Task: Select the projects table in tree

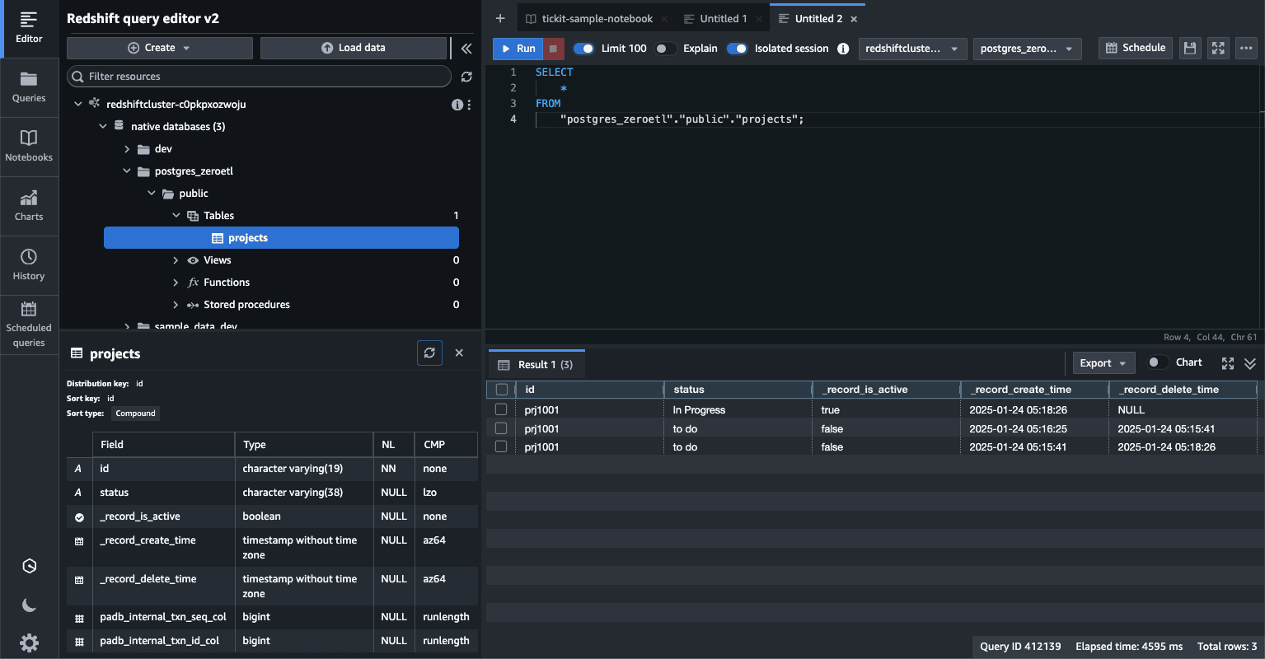Action: 281,238
